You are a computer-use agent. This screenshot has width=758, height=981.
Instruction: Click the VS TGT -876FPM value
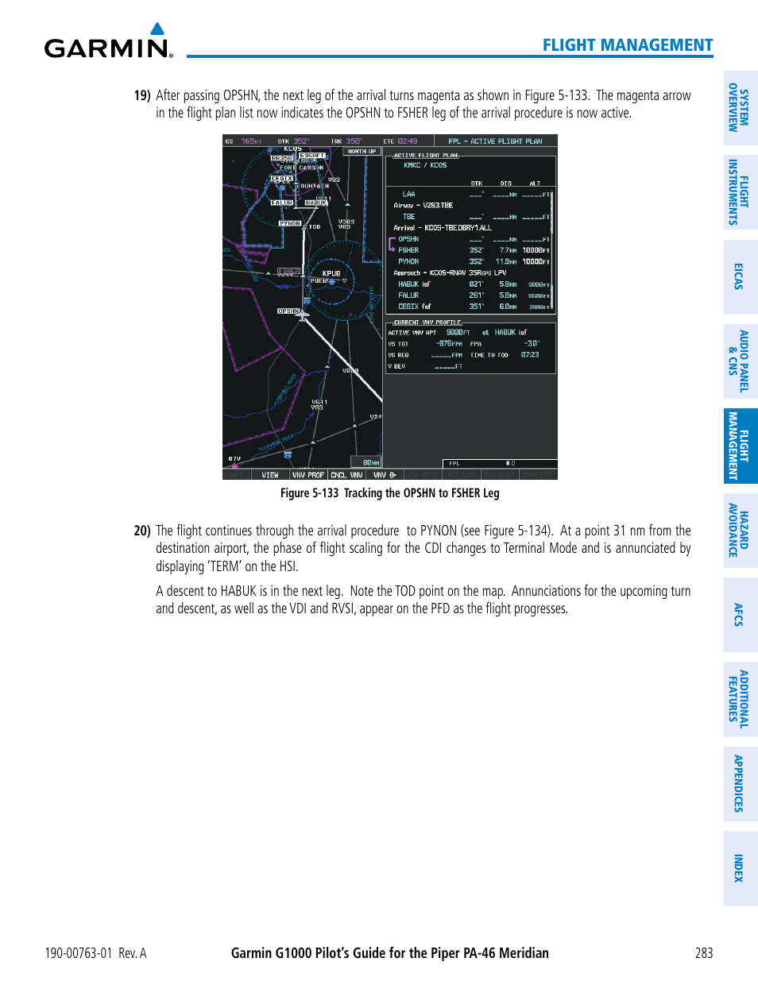pos(449,343)
